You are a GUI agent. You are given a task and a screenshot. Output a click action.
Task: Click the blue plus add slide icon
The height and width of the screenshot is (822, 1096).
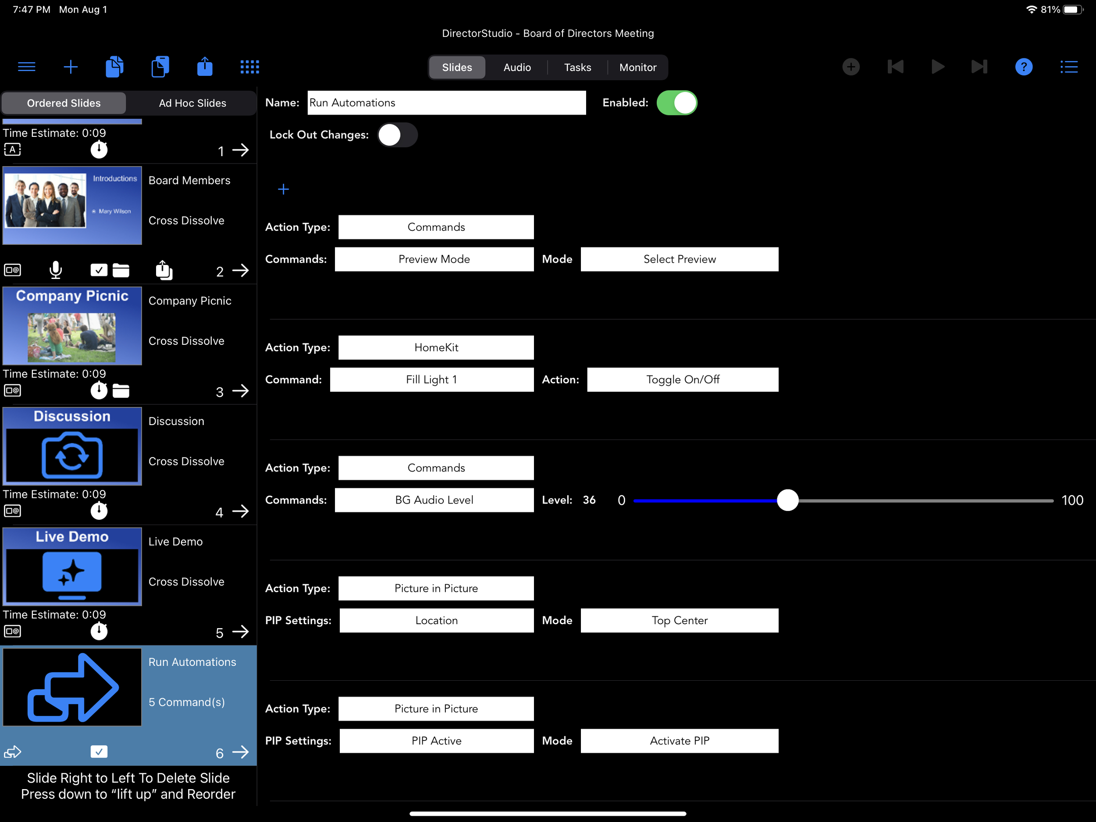click(x=71, y=67)
